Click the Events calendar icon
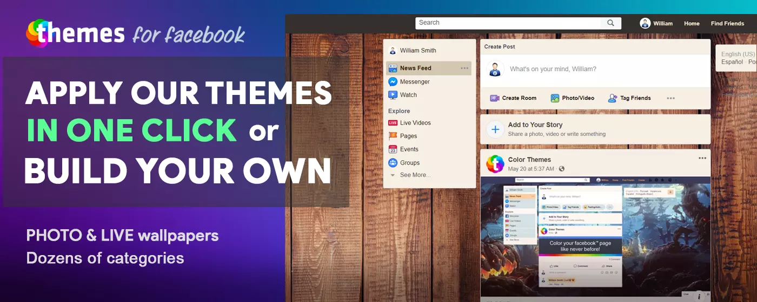The height and width of the screenshot is (302, 757). (x=393, y=149)
